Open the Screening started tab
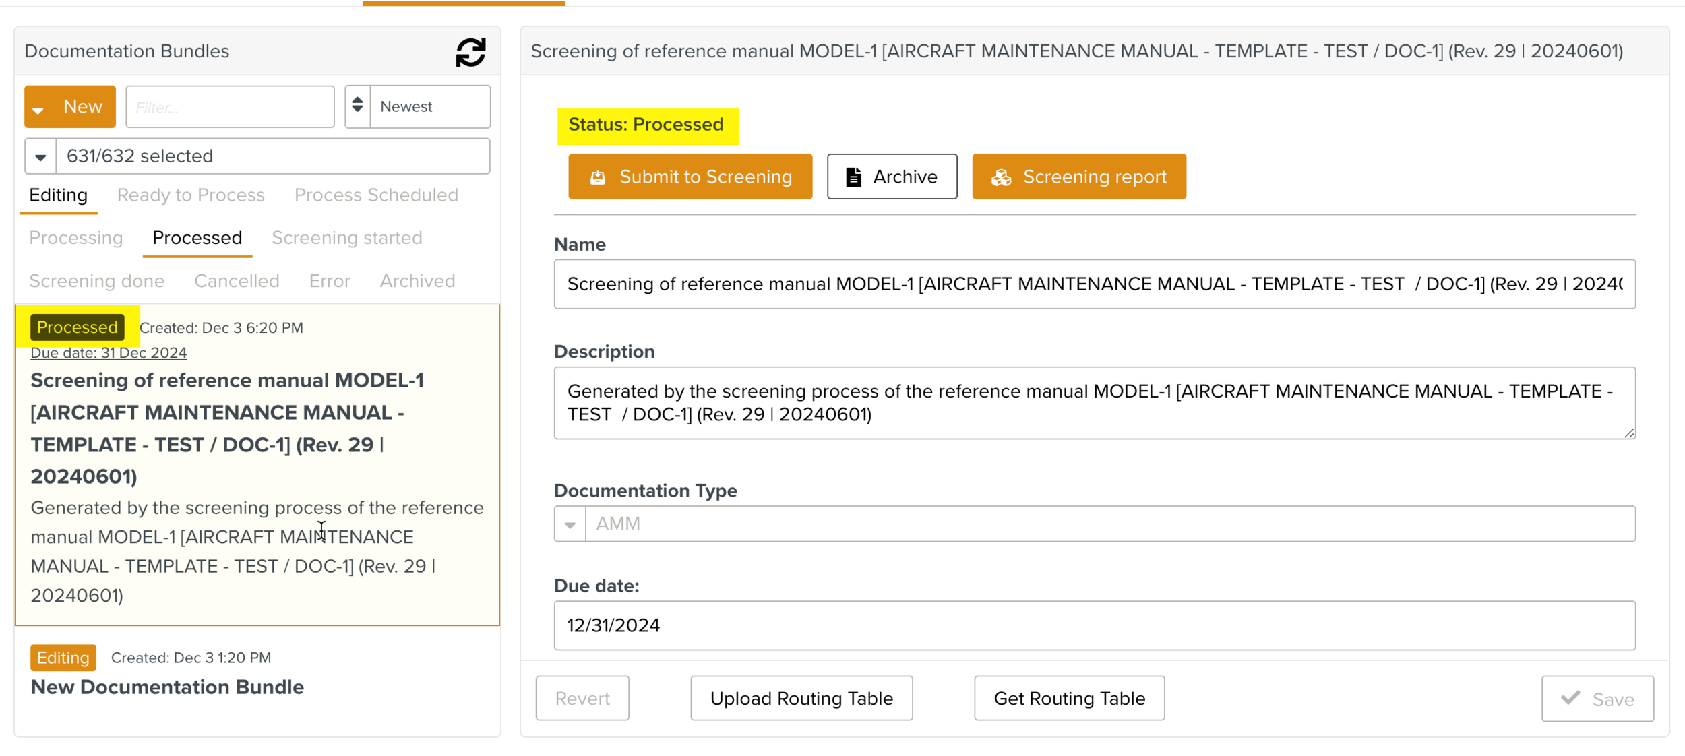The height and width of the screenshot is (756, 1685). 346,238
